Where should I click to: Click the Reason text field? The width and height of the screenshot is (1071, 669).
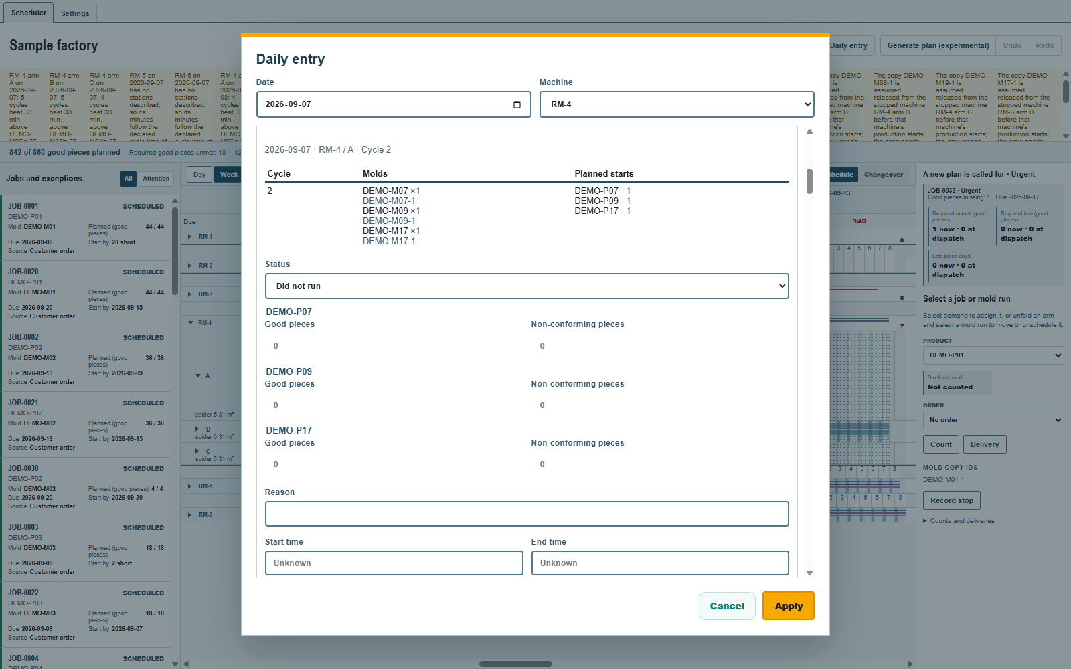click(x=527, y=514)
